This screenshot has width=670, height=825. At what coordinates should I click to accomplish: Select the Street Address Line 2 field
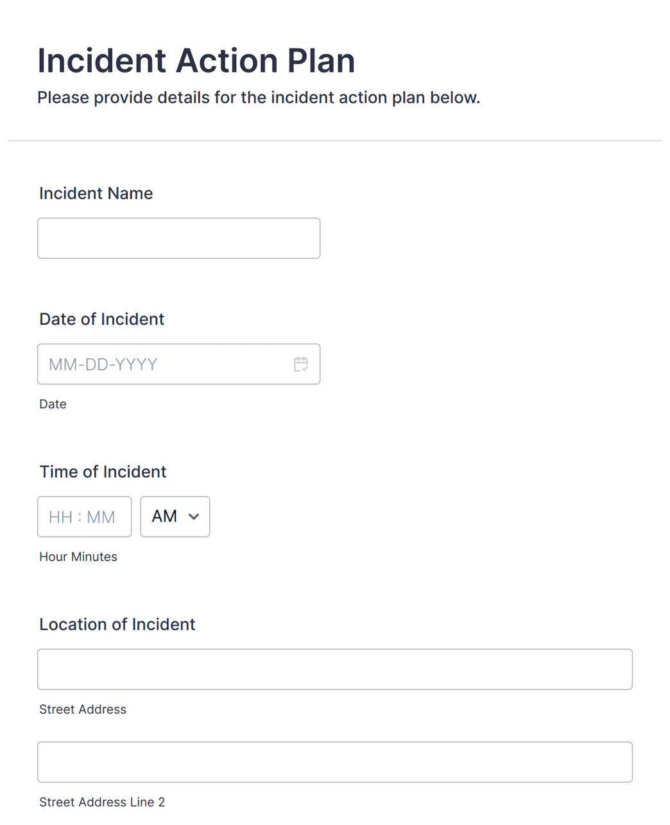(334, 762)
